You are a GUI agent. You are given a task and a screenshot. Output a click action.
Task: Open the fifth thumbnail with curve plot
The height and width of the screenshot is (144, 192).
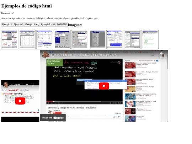tap(80, 39)
